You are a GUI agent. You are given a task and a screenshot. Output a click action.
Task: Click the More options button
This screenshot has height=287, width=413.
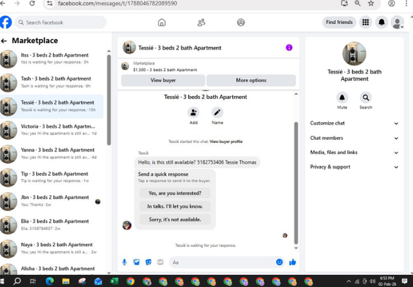point(251,80)
